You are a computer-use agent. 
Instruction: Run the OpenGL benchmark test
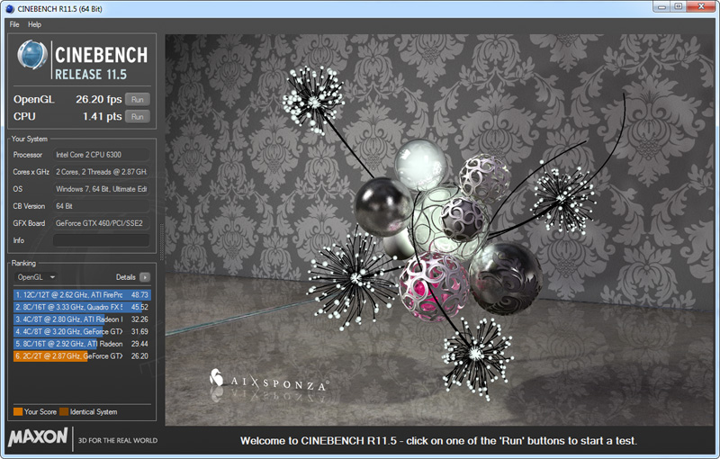click(138, 100)
